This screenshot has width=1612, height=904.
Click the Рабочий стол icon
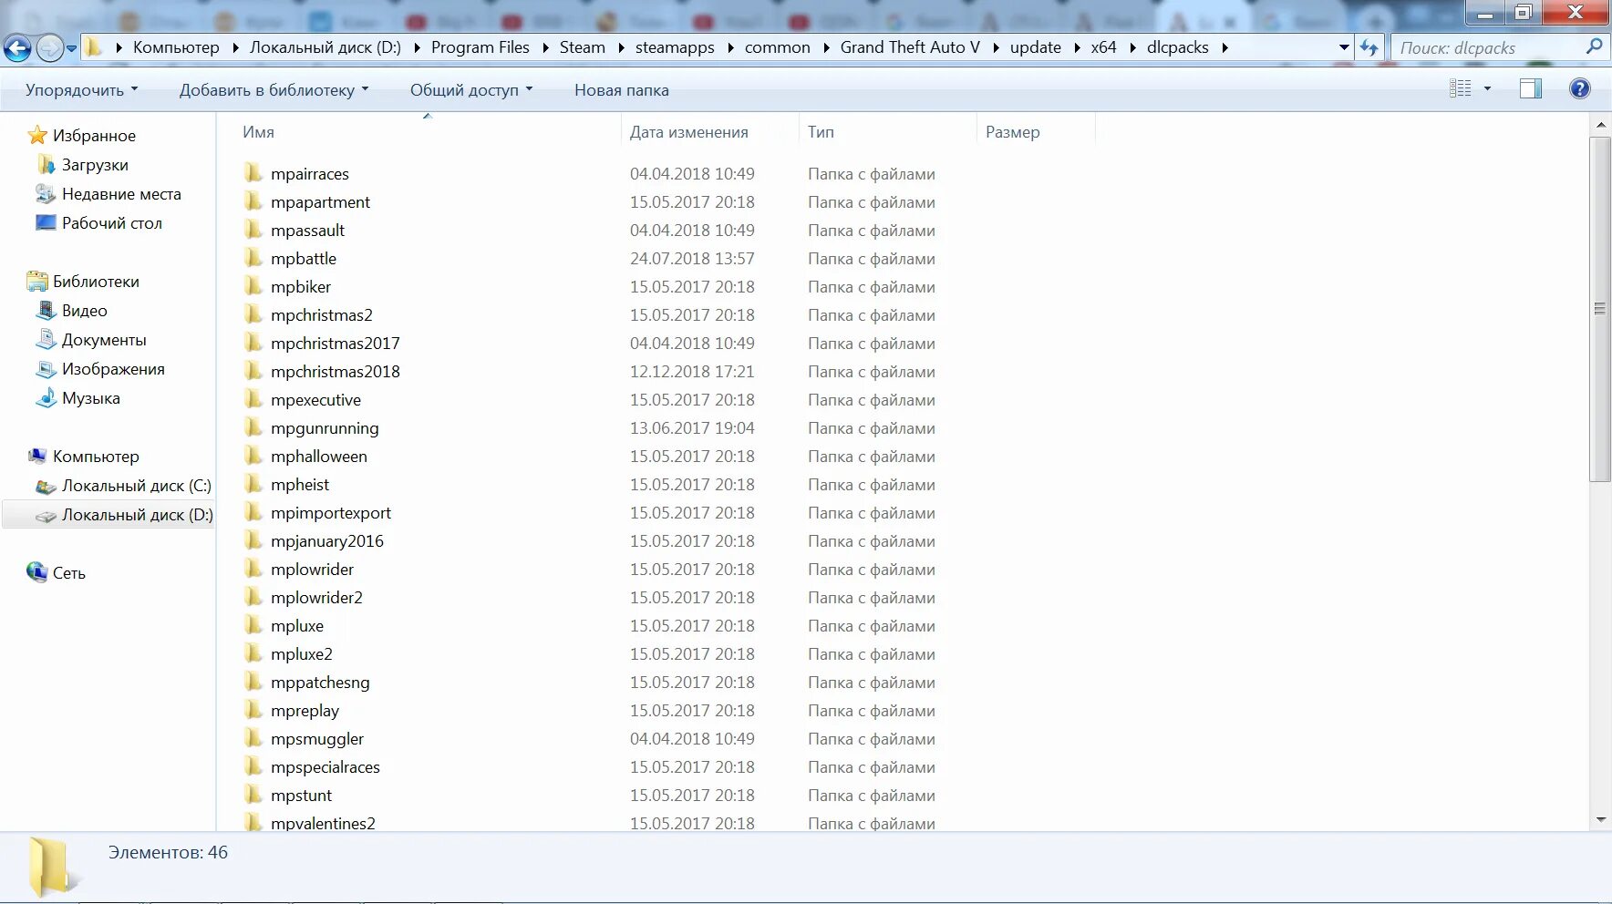coord(46,222)
